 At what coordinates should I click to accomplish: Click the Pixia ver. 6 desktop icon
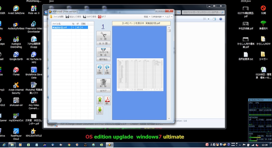[34, 10]
